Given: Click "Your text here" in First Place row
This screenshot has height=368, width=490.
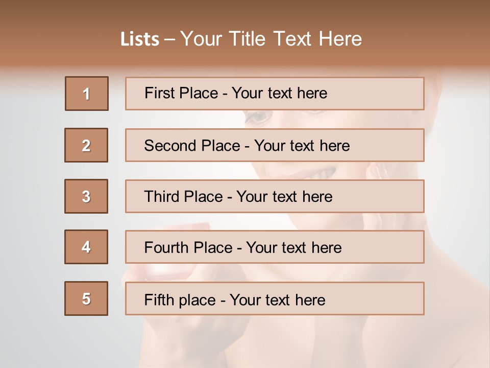Looking at the screenshot, I should tap(279, 93).
